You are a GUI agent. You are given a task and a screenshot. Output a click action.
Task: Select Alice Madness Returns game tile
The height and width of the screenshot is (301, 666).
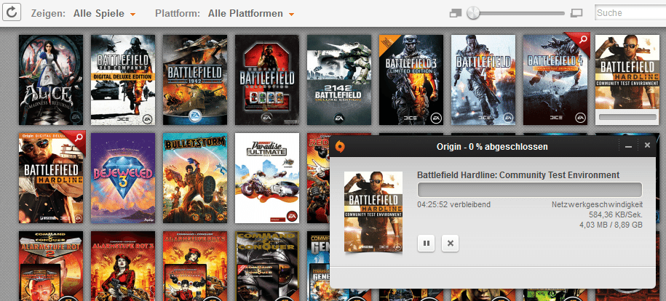click(x=47, y=80)
